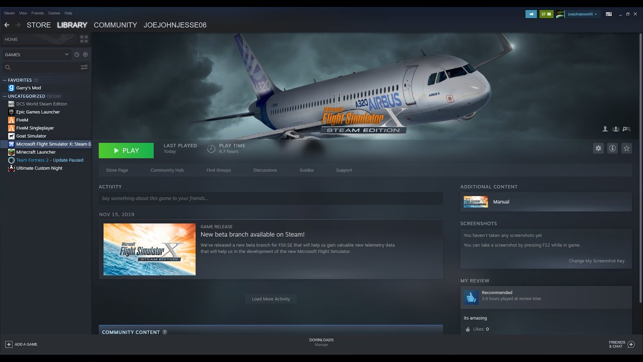Image resolution: width=643 pixels, height=362 pixels.
Task: Select Home in the library sidebar
Action: (x=39, y=39)
